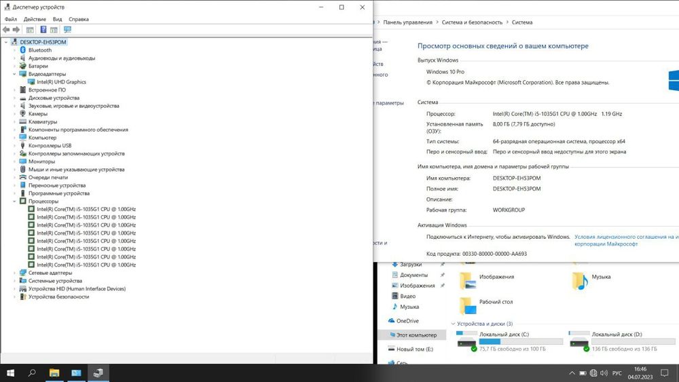Open Музыка folder icon in Explorer content
Screen dimensions: 679x382
point(580,280)
